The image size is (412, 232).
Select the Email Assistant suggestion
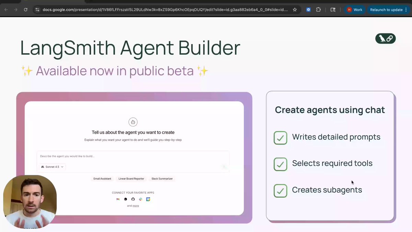tap(102, 179)
